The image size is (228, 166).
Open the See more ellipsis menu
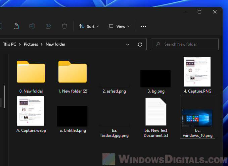tap(143, 26)
